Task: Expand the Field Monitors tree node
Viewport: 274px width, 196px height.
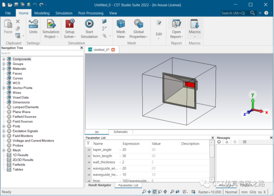Action: [4, 136]
